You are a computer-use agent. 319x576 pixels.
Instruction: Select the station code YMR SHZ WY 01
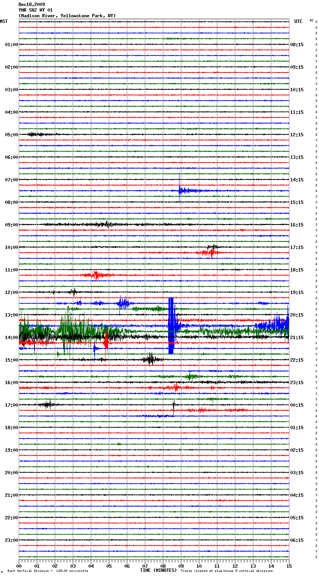pos(36,10)
